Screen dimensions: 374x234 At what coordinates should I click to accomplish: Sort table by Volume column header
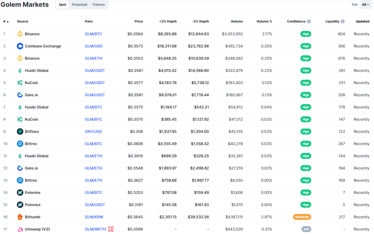pyautogui.click(x=237, y=21)
